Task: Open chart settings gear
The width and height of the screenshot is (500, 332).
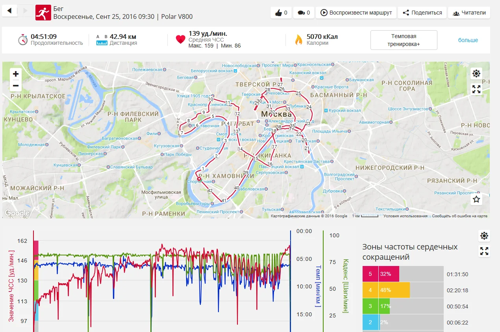Action: pyautogui.click(x=484, y=236)
